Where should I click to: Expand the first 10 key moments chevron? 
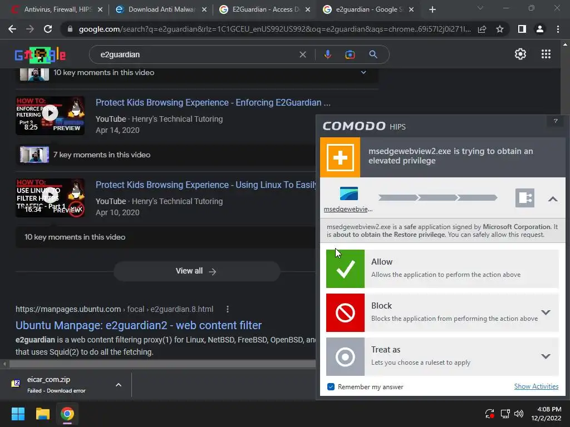[x=363, y=72]
